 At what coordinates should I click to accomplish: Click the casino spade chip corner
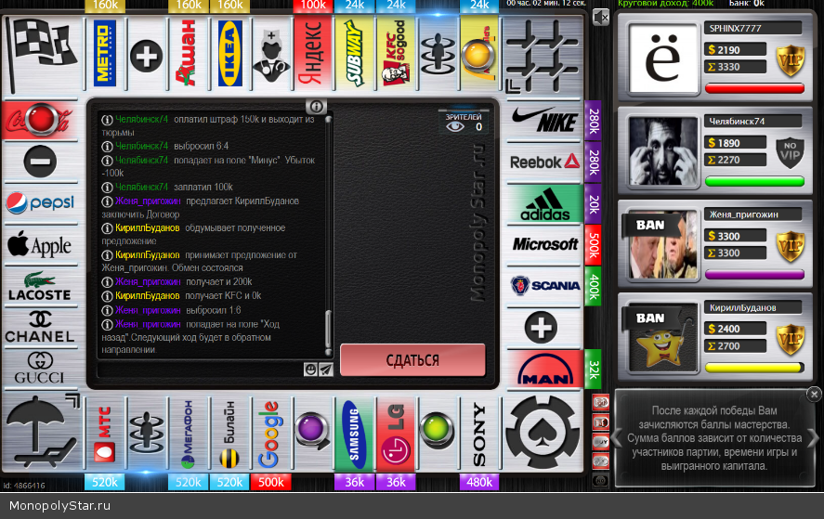point(543,432)
